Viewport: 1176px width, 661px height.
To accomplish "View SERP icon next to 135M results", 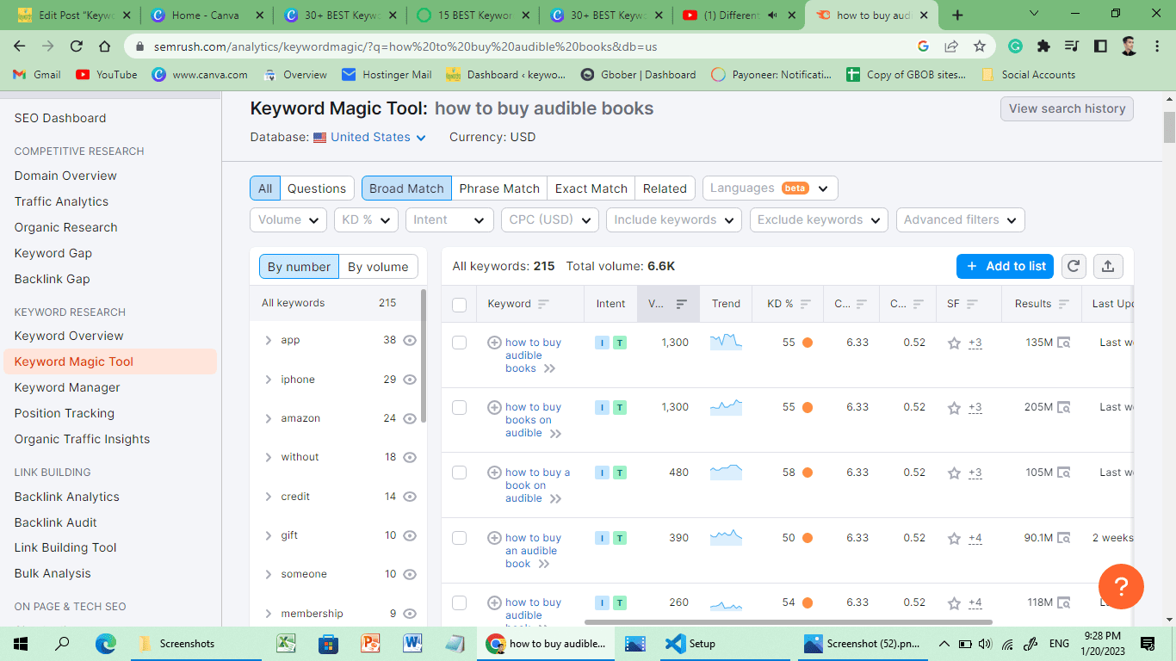I will click(x=1064, y=343).
